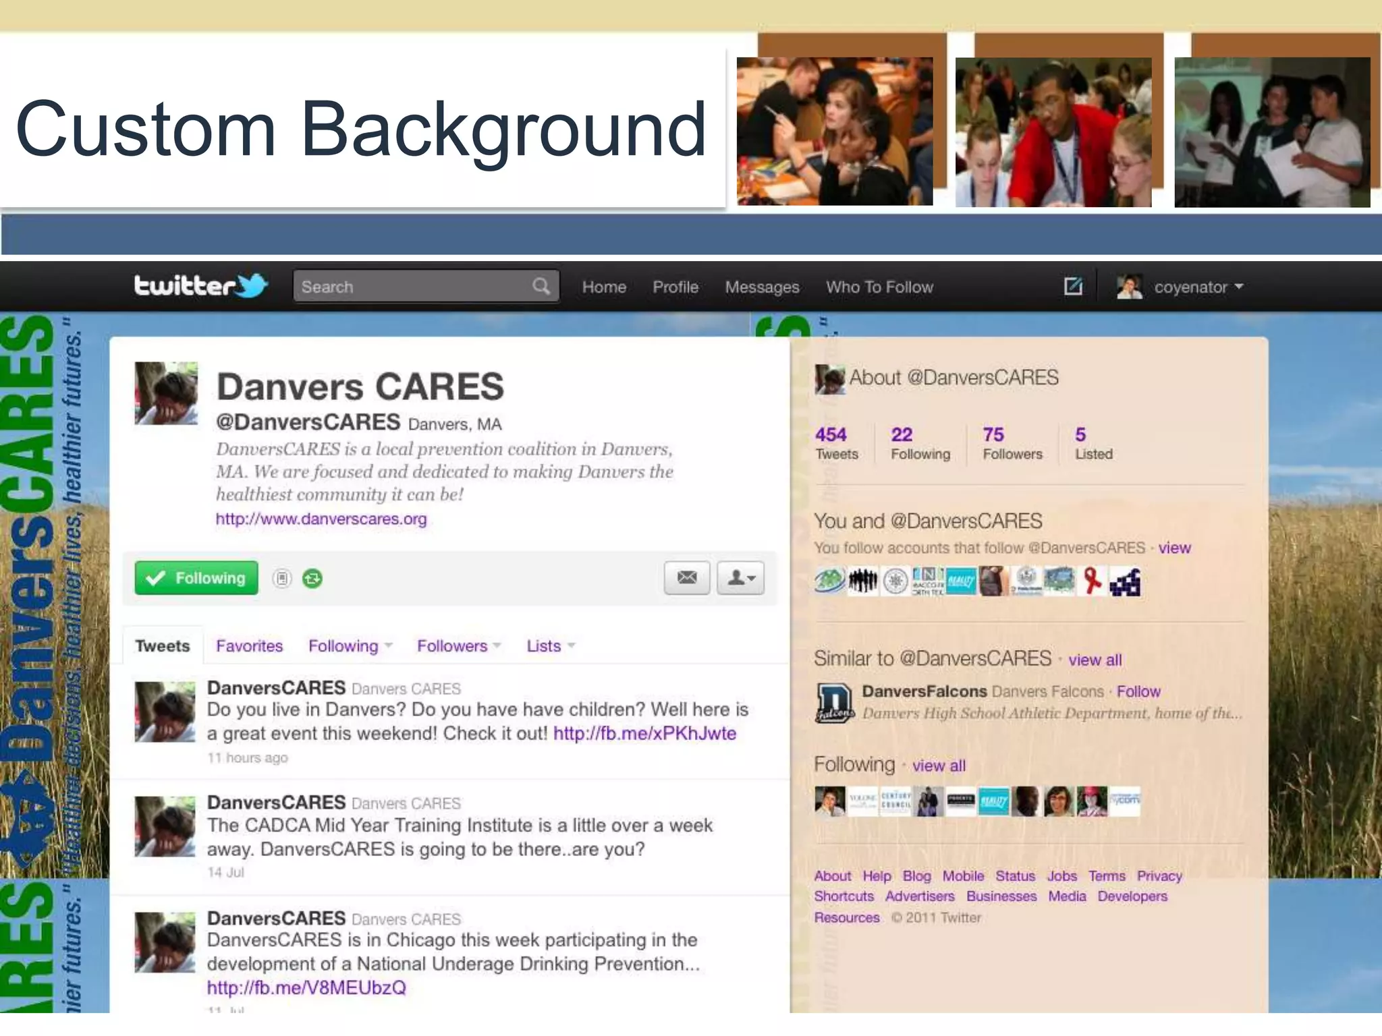
Task: Click the DanversFalcons avatar logo
Action: 835,702
